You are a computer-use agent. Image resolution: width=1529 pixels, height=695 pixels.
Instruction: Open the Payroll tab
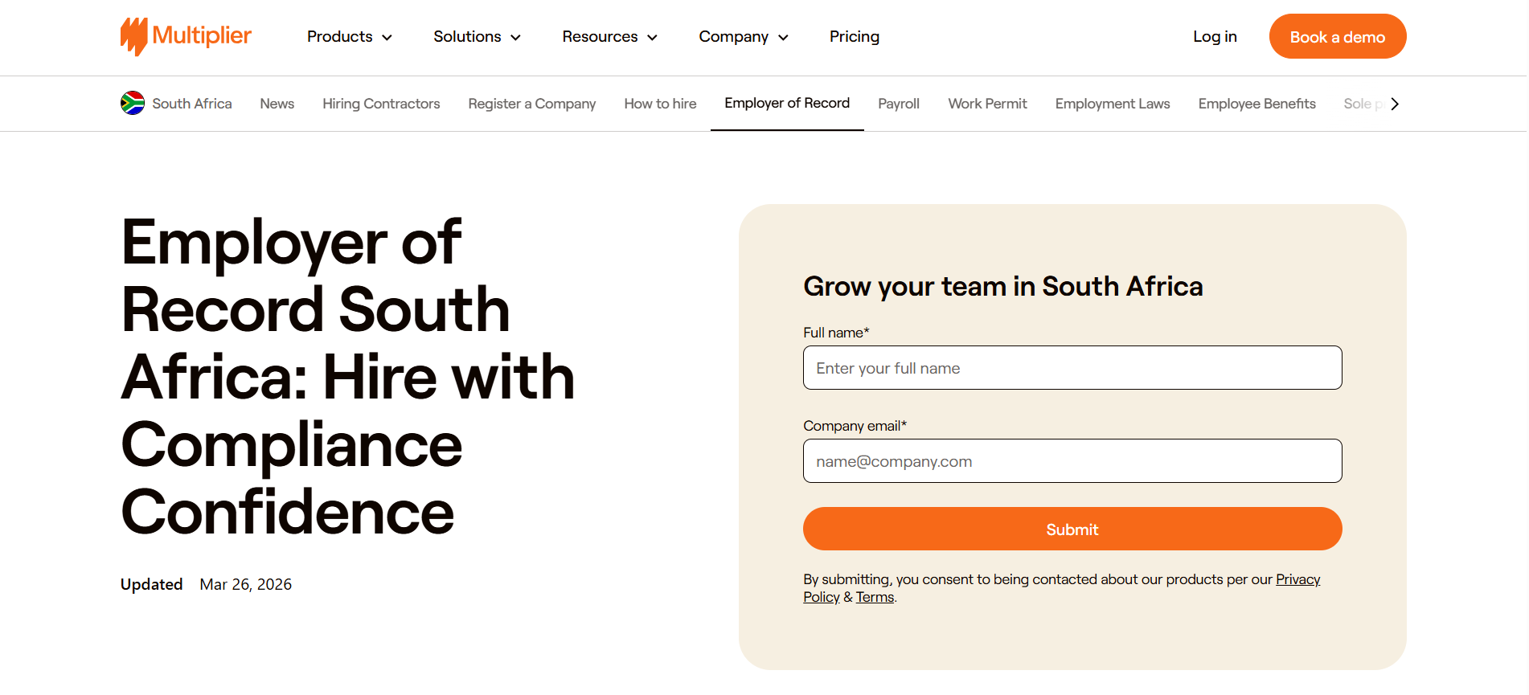pos(899,104)
